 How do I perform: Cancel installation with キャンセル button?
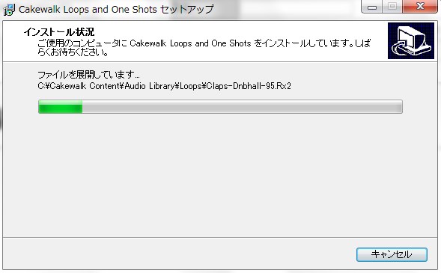click(x=392, y=254)
